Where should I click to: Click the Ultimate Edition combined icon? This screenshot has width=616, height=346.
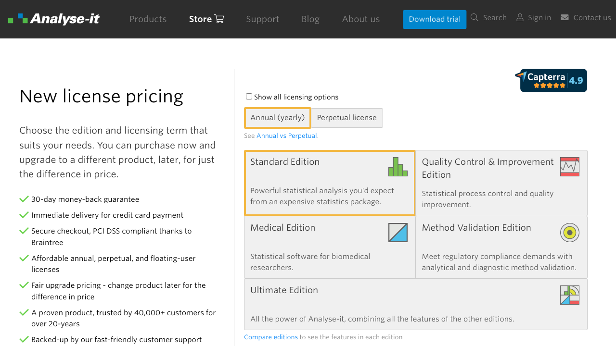tap(569, 295)
